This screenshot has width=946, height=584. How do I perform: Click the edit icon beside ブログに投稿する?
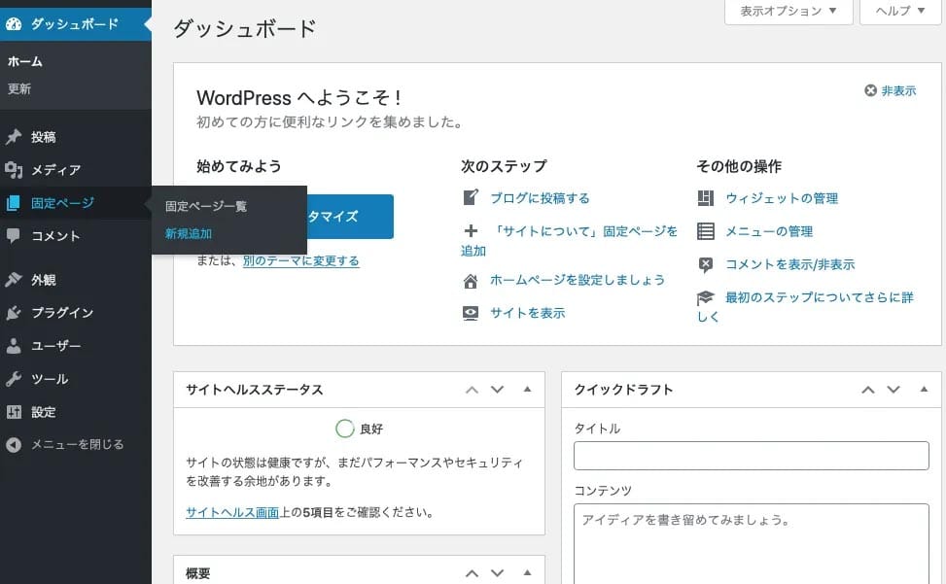471,197
